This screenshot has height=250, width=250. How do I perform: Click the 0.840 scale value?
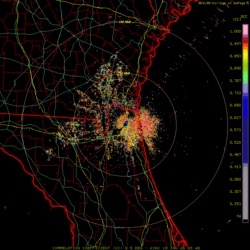(235, 68)
